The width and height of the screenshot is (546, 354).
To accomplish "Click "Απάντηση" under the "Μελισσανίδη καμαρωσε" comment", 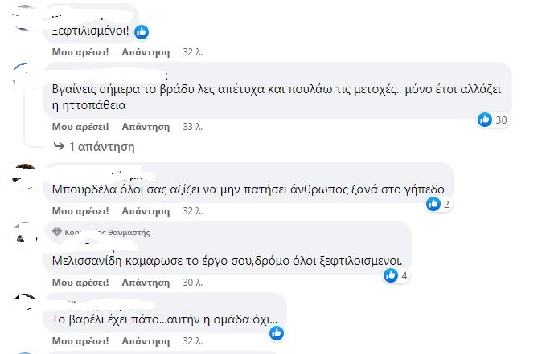I will pyautogui.click(x=146, y=282).
